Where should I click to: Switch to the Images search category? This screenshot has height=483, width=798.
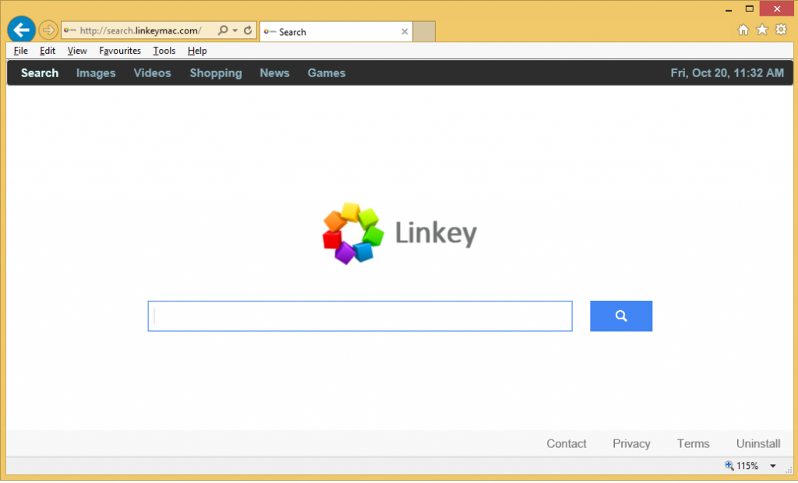(x=96, y=73)
